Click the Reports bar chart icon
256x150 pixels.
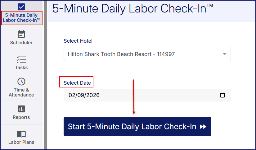21,109
